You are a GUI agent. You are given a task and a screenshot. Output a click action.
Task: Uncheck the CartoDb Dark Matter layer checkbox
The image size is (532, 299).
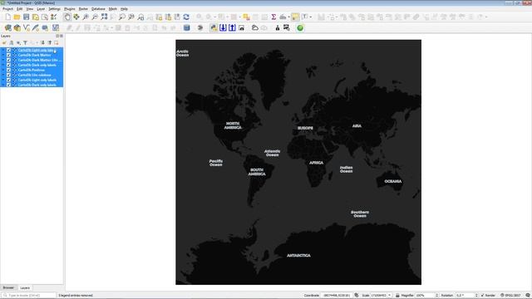[x=9, y=55]
